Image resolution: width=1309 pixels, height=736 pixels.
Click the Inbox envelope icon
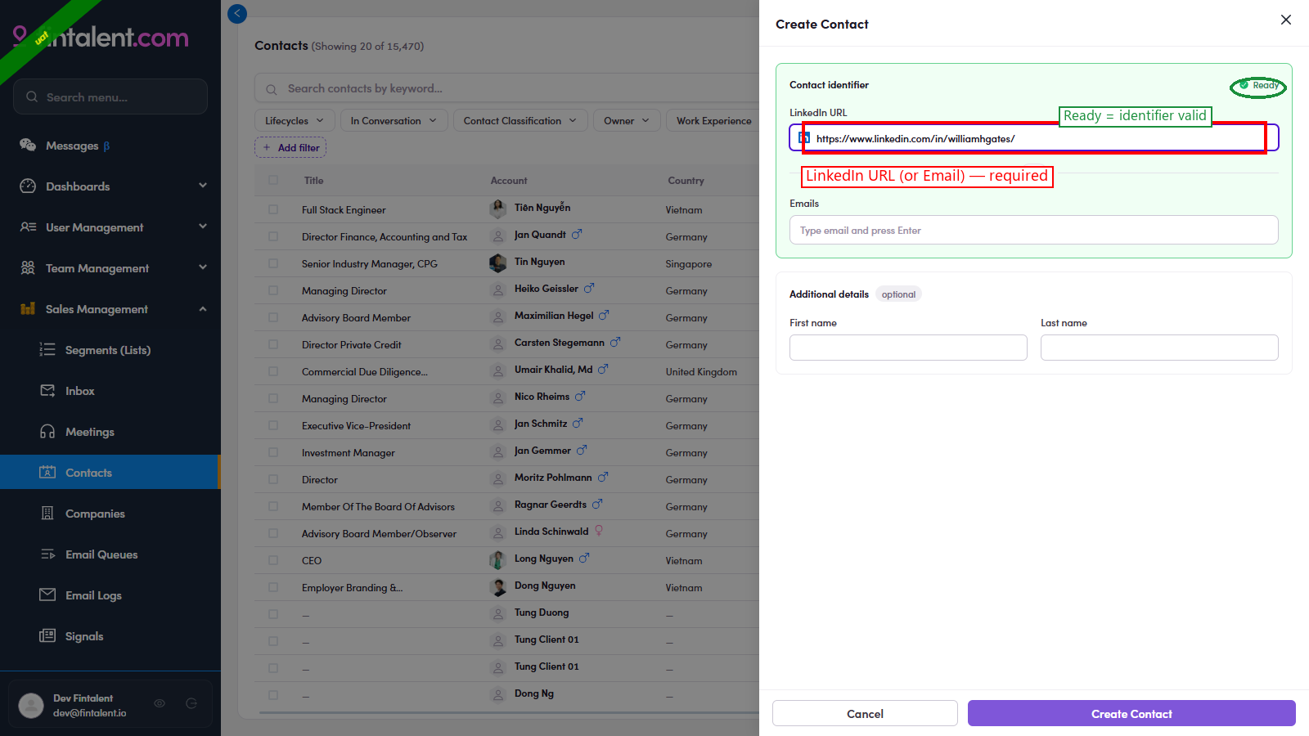pyautogui.click(x=47, y=390)
